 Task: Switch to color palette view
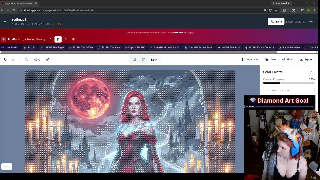(143, 59)
